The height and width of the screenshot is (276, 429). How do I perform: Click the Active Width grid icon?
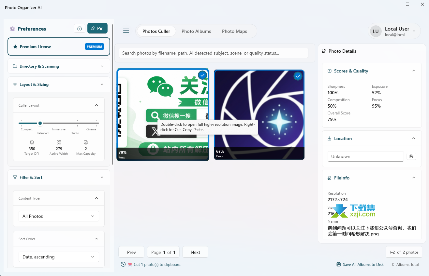(59, 142)
